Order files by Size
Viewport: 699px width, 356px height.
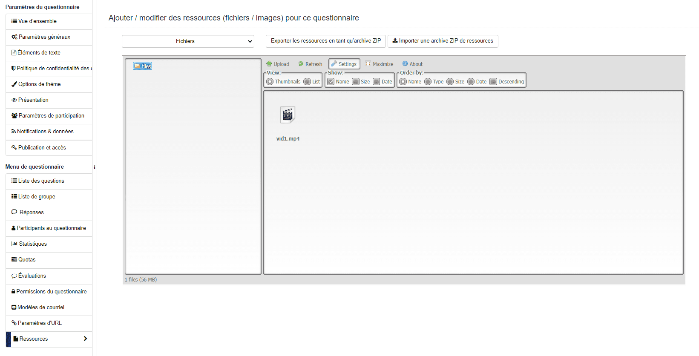tap(450, 82)
